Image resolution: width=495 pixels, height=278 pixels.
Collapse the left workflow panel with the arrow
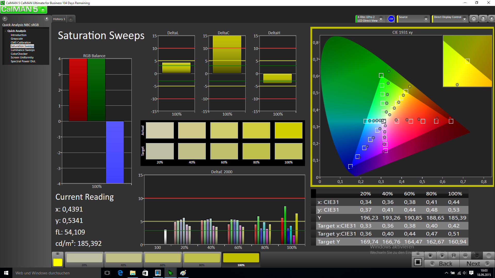[x=47, y=19]
